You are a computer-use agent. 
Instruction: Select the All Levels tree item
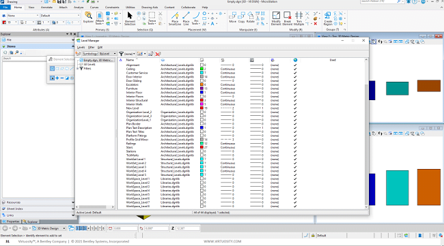pos(89,64)
